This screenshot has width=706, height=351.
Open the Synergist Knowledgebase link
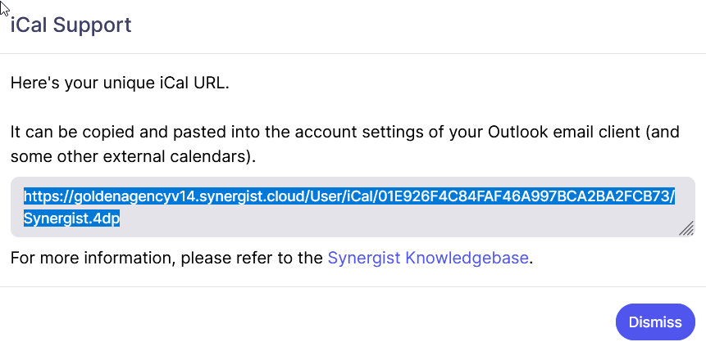click(428, 259)
